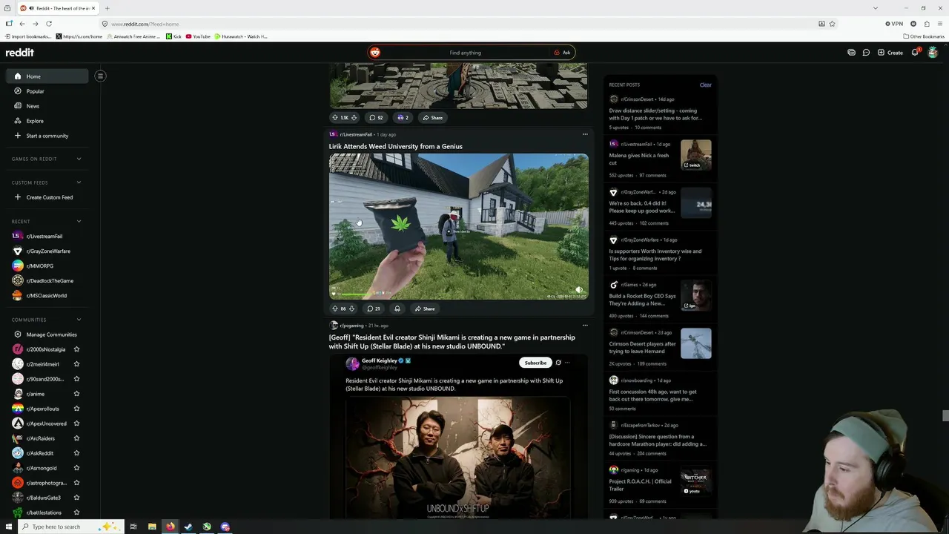The width and height of the screenshot is (949, 534).
Task: Favorite r/Asmongold with the star
Action: tap(76, 468)
